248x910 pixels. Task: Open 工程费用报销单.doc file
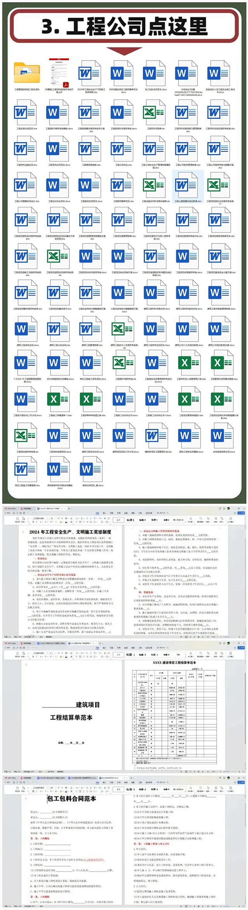coord(91,149)
